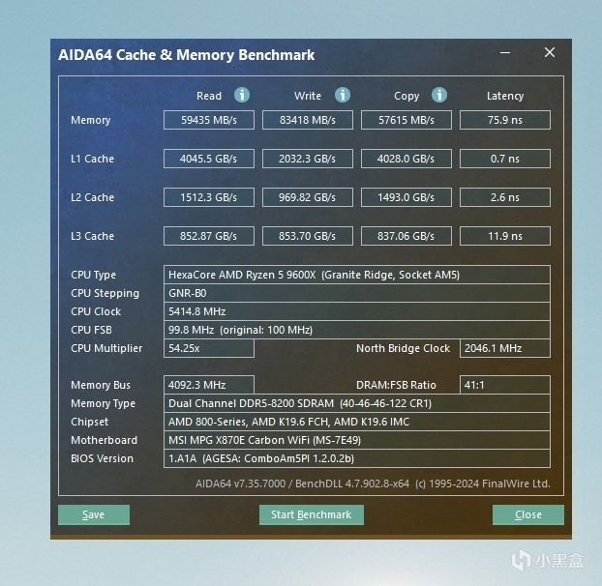Select the Memory copy value 57615 MB/s
This screenshot has width=602, height=586.
pyautogui.click(x=406, y=120)
